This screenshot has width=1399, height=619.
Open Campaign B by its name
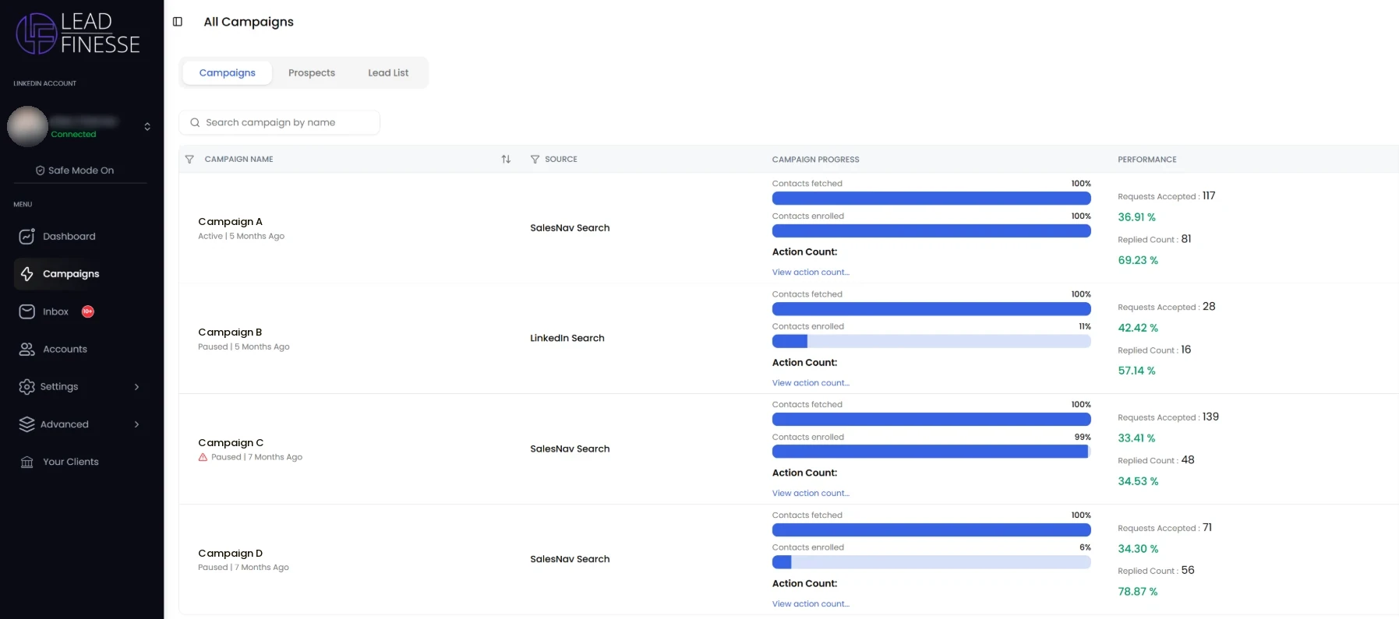(230, 332)
